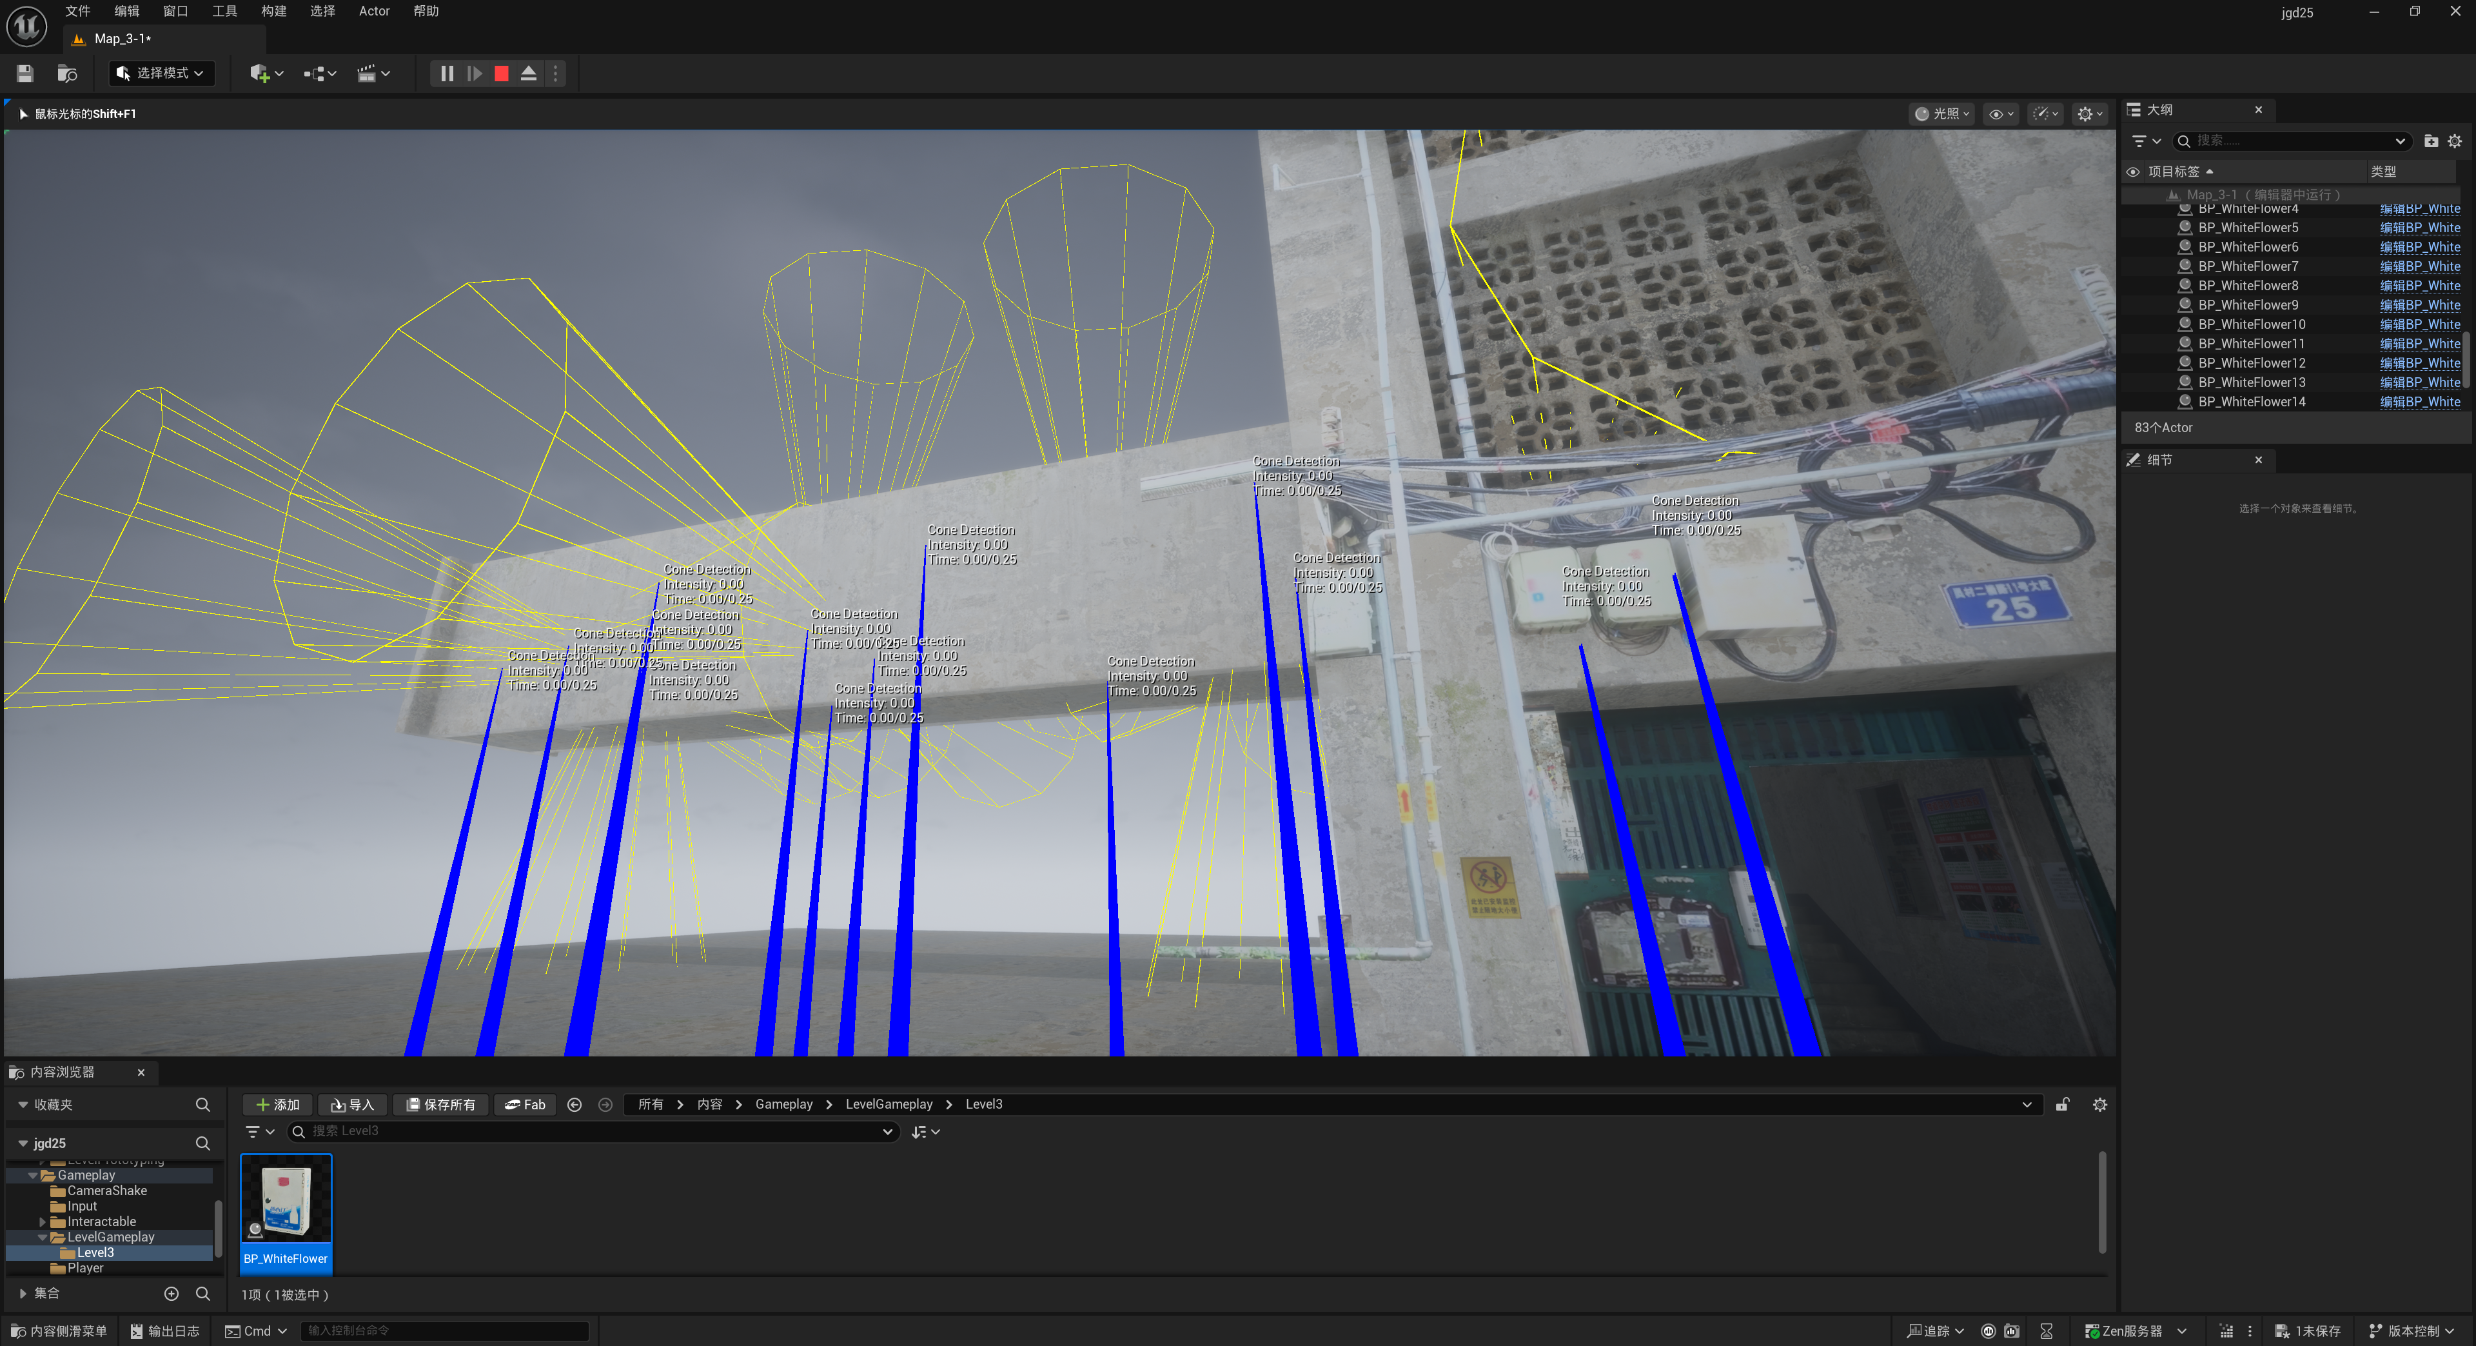Collapse the LevelGameplay folder
The image size is (2476, 1346).
(43, 1238)
